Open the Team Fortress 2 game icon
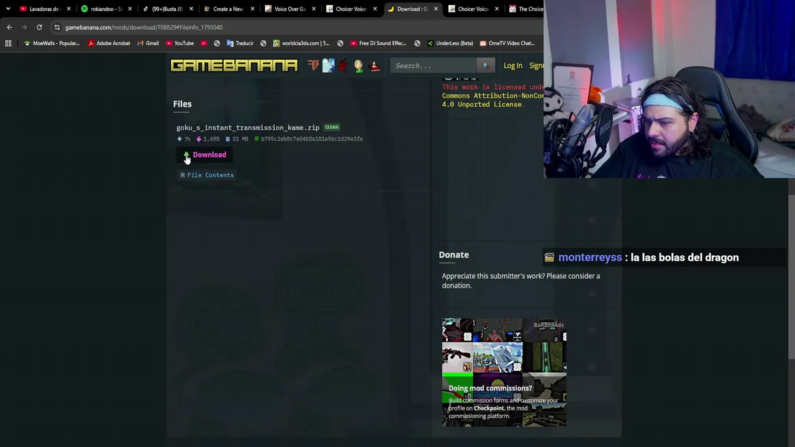The width and height of the screenshot is (795, 447). [x=313, y=65]
